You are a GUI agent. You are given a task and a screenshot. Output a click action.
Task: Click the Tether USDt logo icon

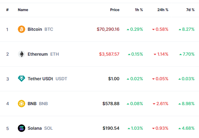[21, 79]
